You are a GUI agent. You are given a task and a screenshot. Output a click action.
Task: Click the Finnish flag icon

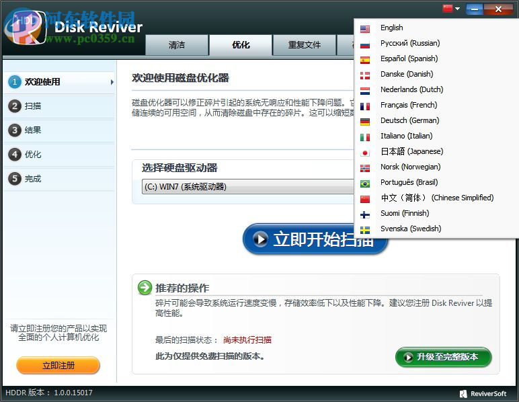(x=365, y=214)
